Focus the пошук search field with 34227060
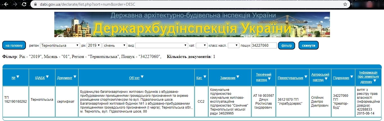 (x=264, y=45)
